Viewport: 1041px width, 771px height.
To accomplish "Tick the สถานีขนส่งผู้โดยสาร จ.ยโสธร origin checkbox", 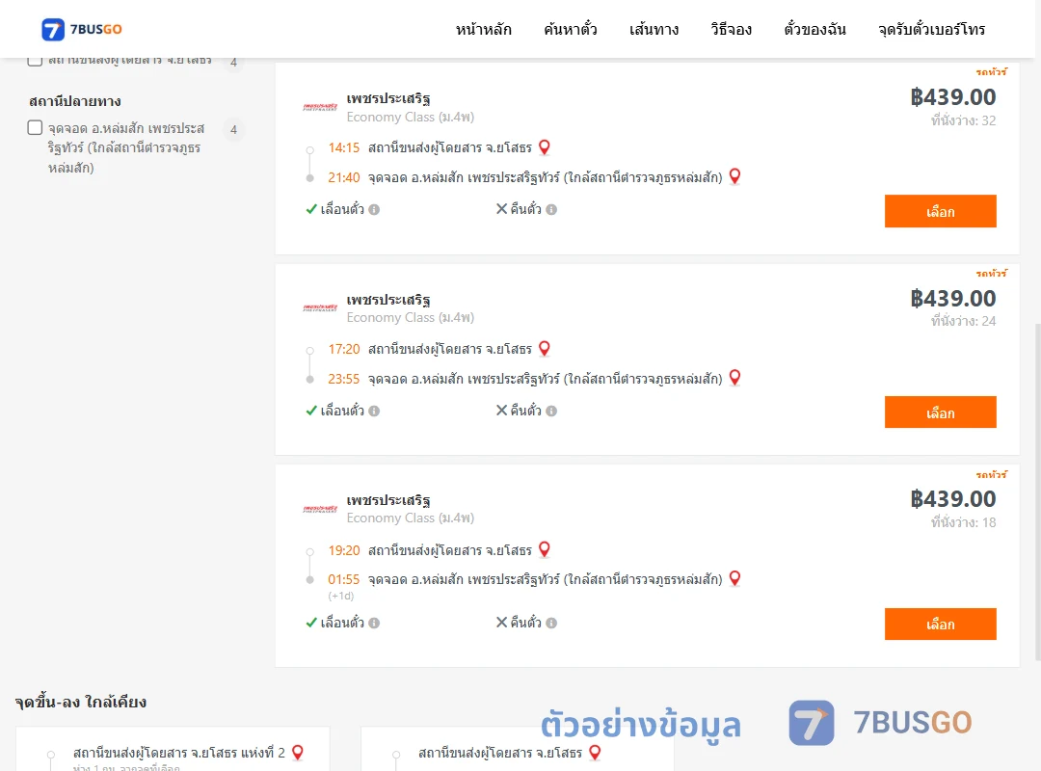I will 36,61.
